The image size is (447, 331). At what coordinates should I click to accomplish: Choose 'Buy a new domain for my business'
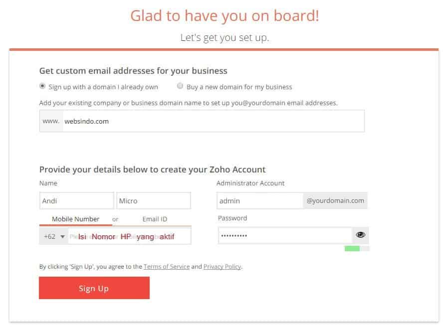tap(180, 86)
